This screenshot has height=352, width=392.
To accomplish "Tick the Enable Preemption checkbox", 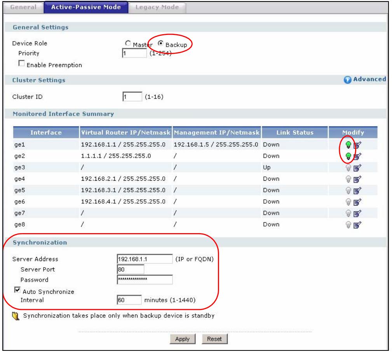I will [22, 63].
